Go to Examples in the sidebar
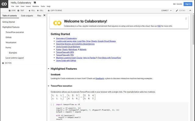This screenshot has height=121, width=195. [13, 53]
